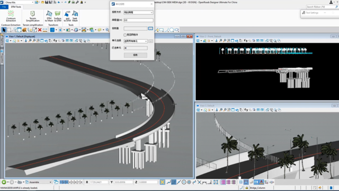This screenshot has height=191, width=339.
Task: Open the File tab
Action: tap(4, 7)
